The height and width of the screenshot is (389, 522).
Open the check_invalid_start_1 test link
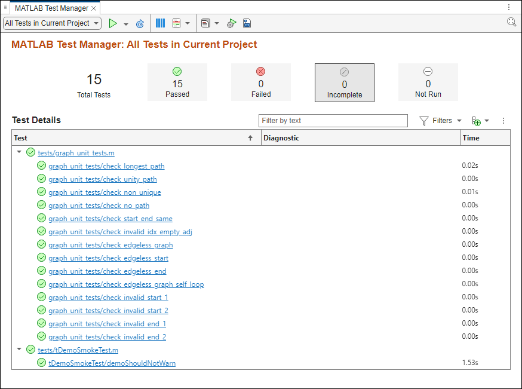click(x=108, y=298)
